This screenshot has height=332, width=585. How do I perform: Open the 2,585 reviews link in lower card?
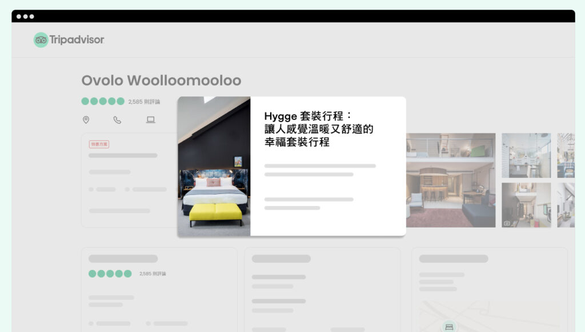(x=153, y=273)
